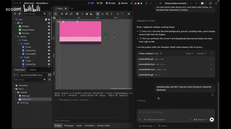
Task: Choose the Move Mode tool in viewport toolbar
Action: click(x=62, y=14)
